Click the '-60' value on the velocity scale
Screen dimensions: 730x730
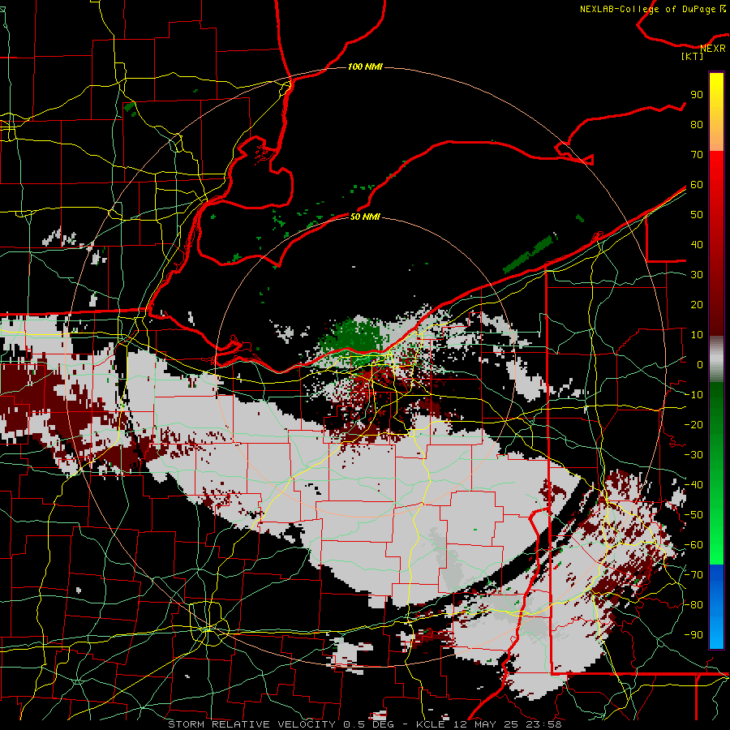693,545
